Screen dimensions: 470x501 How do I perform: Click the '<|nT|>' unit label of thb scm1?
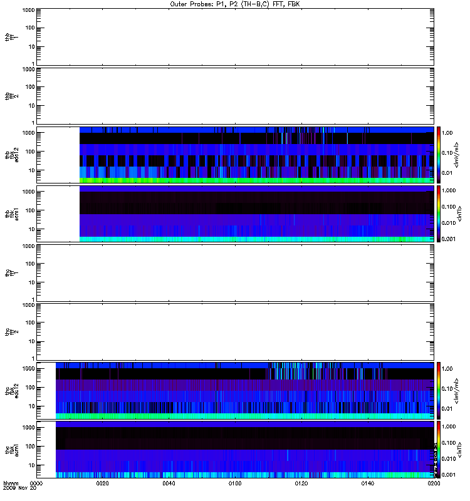(x=459, y=214)
